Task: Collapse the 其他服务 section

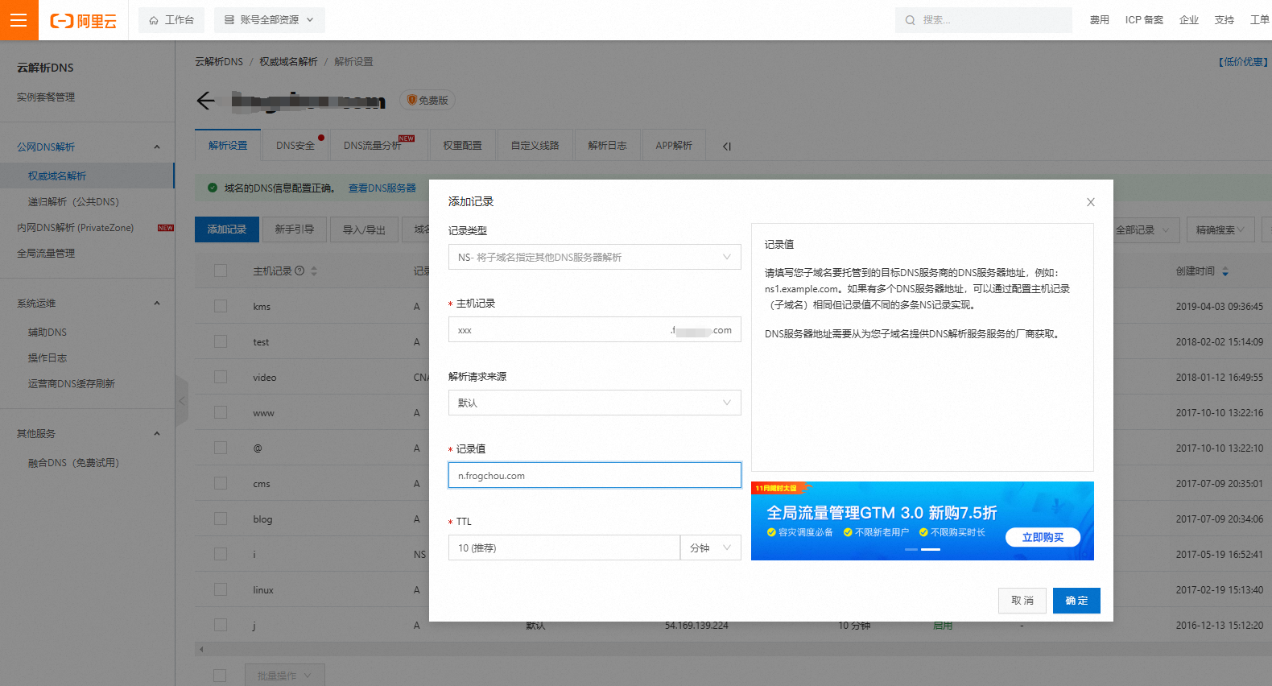Action: click(x=157, y=434)
